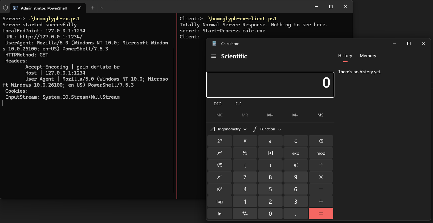Viewport: 433px width, 223px height.
Task: Toggle F-E scientific notation
Action: [x=238, y=104]
